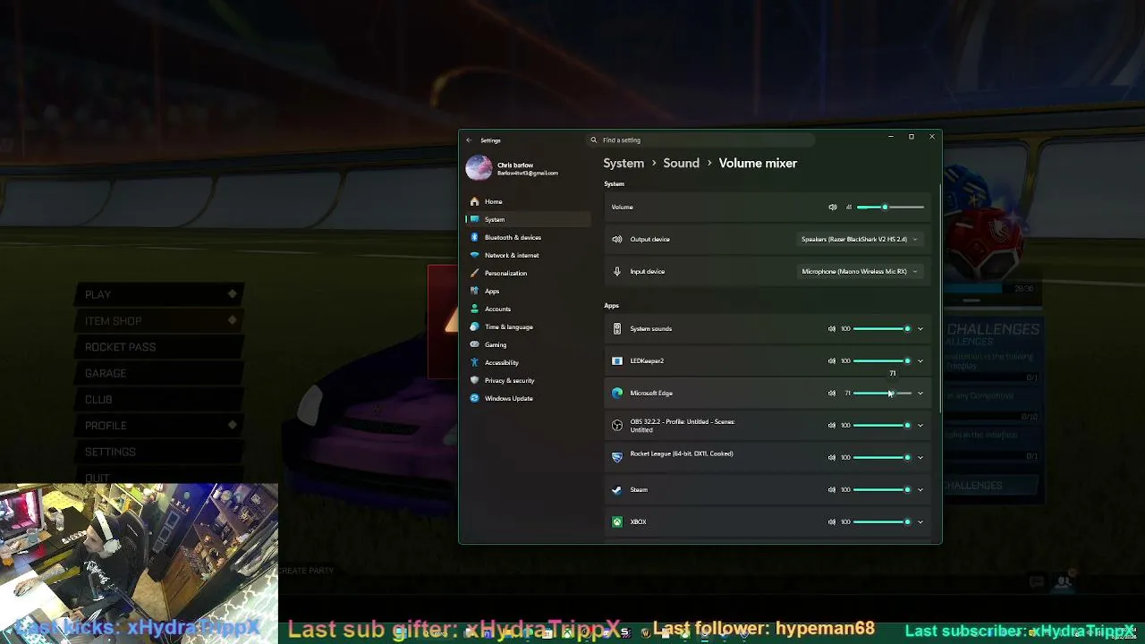
Task: Open Home in the Settings sidebar
Action: [528, 202]
